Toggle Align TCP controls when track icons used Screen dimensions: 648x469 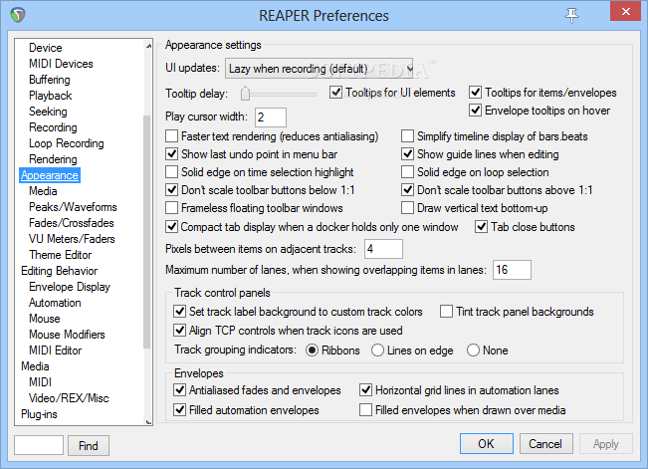click(x=179, y=330)
